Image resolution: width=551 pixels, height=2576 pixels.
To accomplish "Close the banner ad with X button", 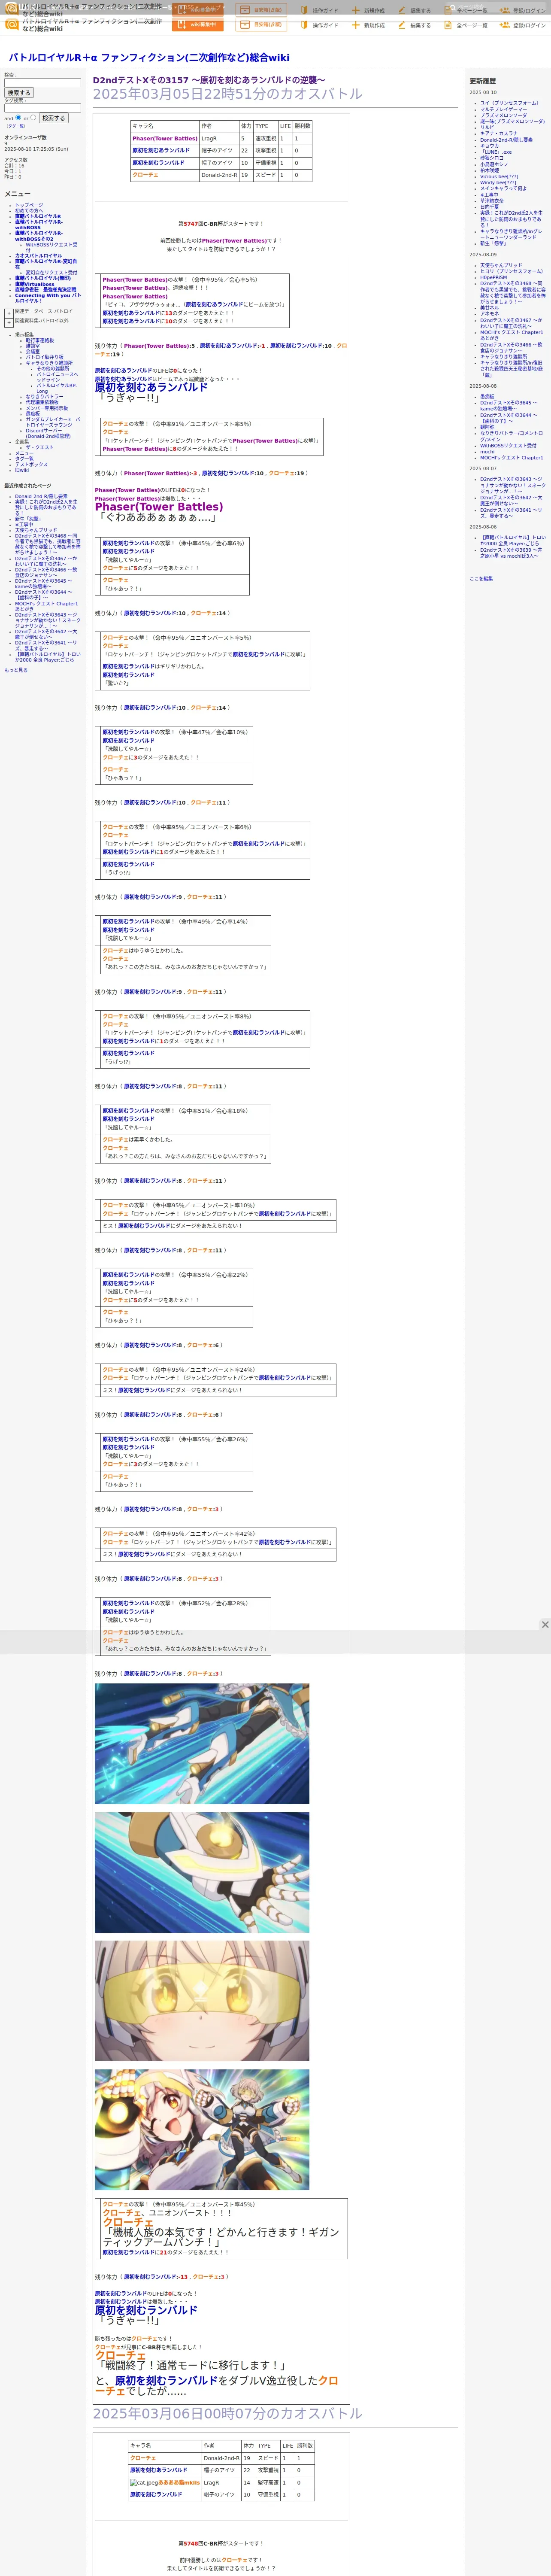I will [x=545, y=1624].
